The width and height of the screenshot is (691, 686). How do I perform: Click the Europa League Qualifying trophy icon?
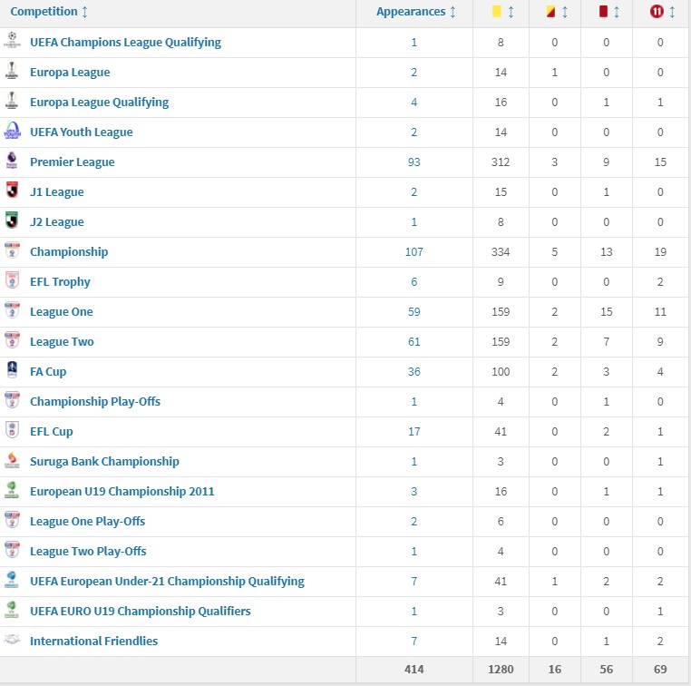tap(12, 101)
